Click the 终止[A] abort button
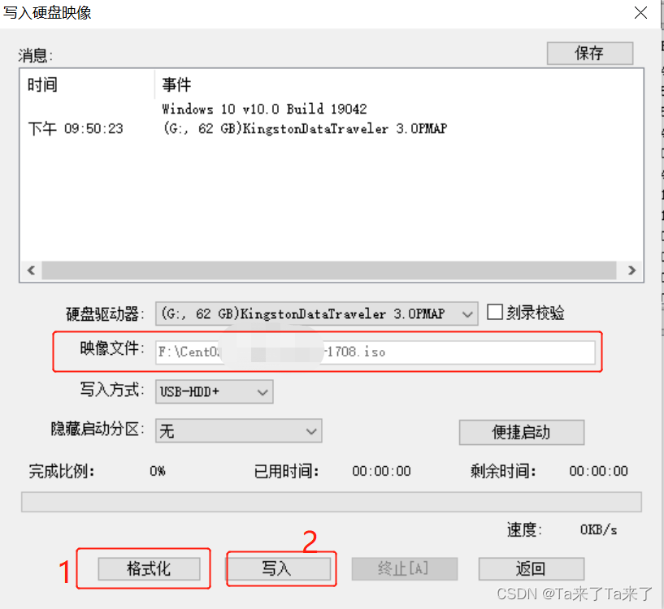This screenshot has height=609, width=664. (x=405, y=568)
